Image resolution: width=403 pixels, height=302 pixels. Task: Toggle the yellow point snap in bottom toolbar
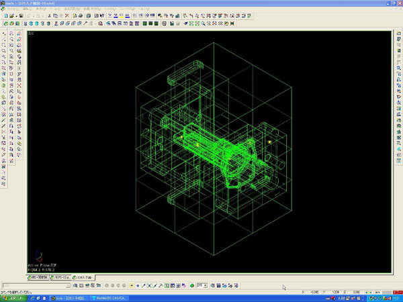pyautogui.click(x=130, y=286)
